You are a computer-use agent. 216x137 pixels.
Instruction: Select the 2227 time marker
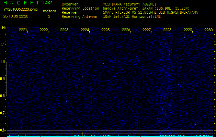tap(147, 30)
